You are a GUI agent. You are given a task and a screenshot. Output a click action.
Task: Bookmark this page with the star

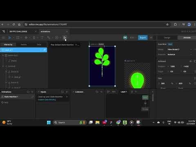pyautogui.click(x=167, y=24)
